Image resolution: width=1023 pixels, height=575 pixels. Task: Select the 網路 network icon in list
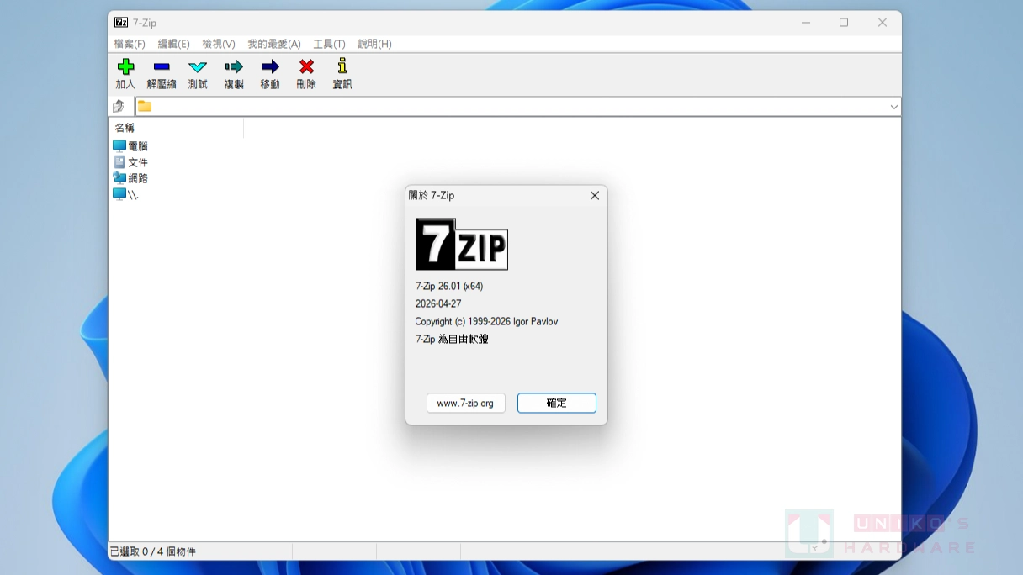tap(119, 178)
